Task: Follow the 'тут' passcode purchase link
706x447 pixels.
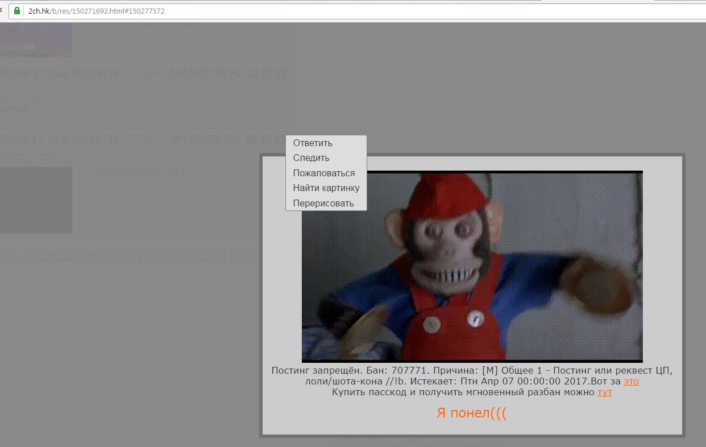Action: (x=605, y=392)
